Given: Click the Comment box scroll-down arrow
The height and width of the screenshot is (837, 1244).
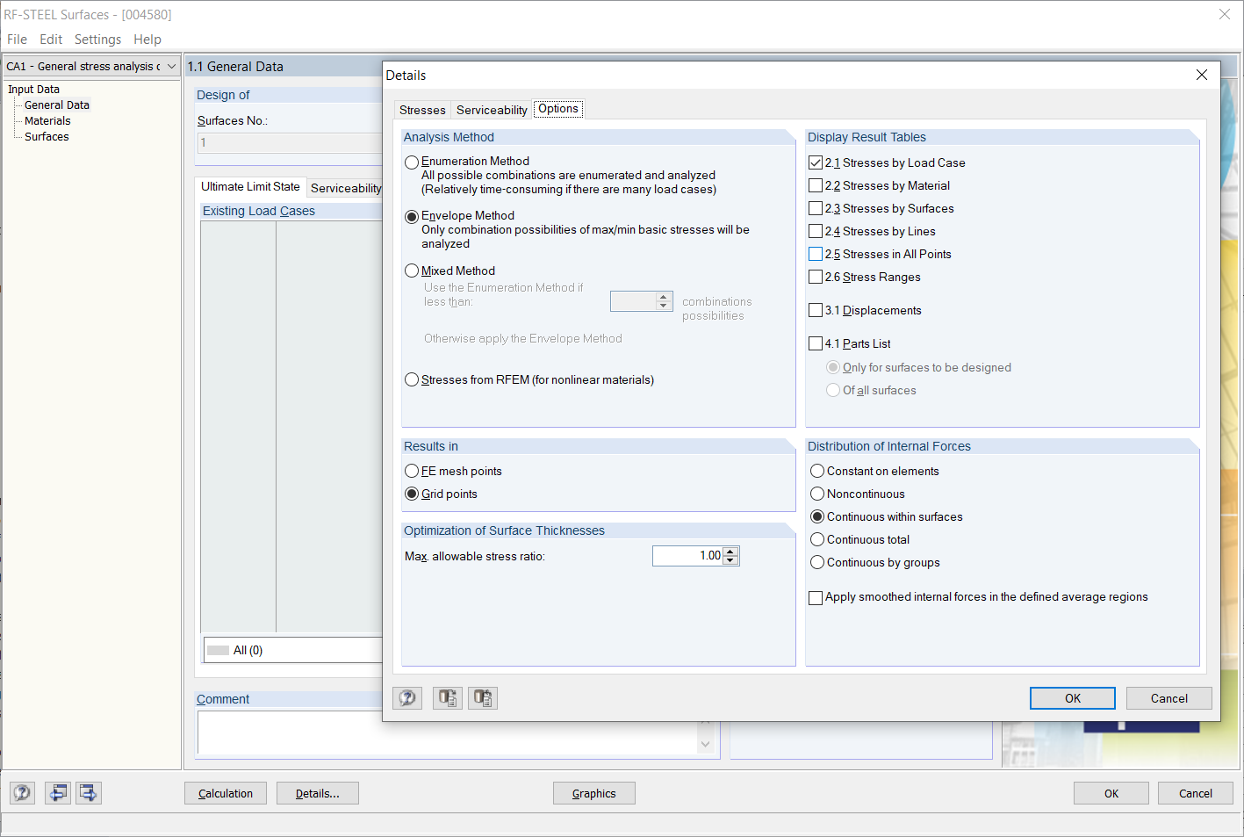Looking at the screenshot, I should coord(705,745).
